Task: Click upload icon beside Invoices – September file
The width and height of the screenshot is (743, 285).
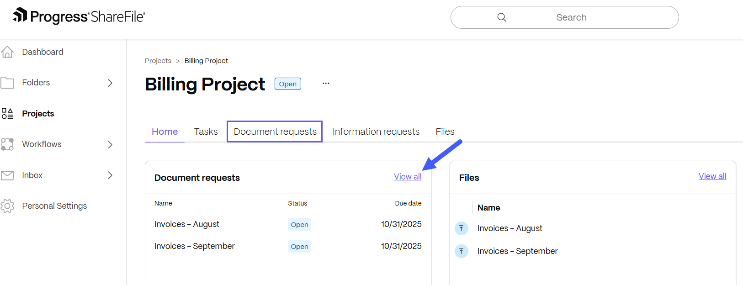Action: tap(462, 251)
